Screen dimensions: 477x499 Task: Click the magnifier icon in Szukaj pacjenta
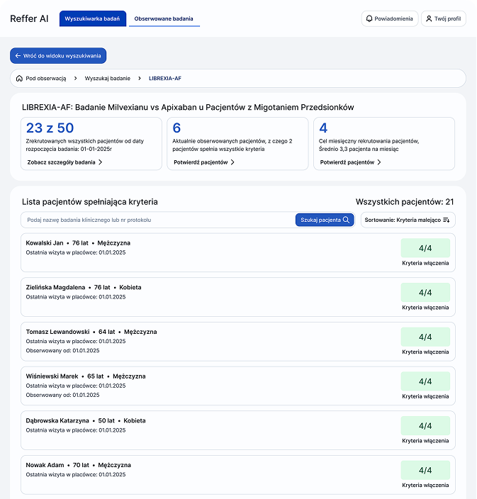click(x=346, y=220)
